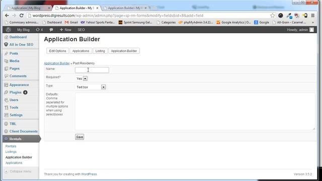The width and height of the screenshot is (322, 181).
Task: Open Applications submenu link
Action: [14, 163]
